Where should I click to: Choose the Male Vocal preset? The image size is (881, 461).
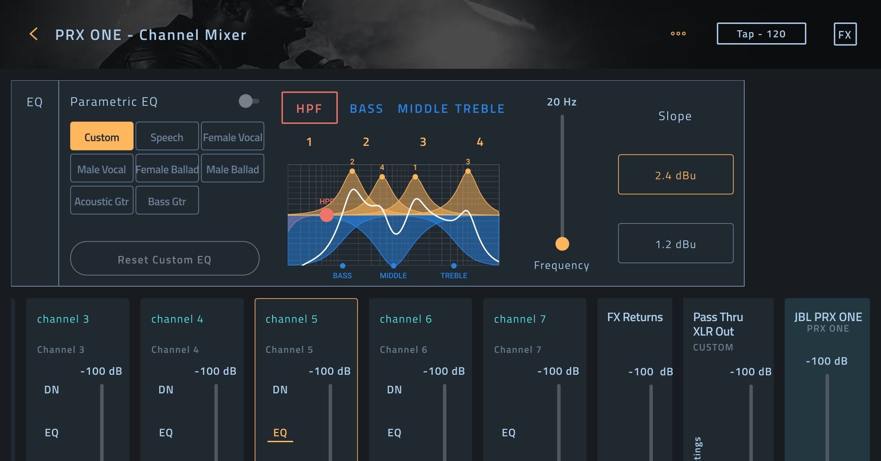tap(102, 168)
